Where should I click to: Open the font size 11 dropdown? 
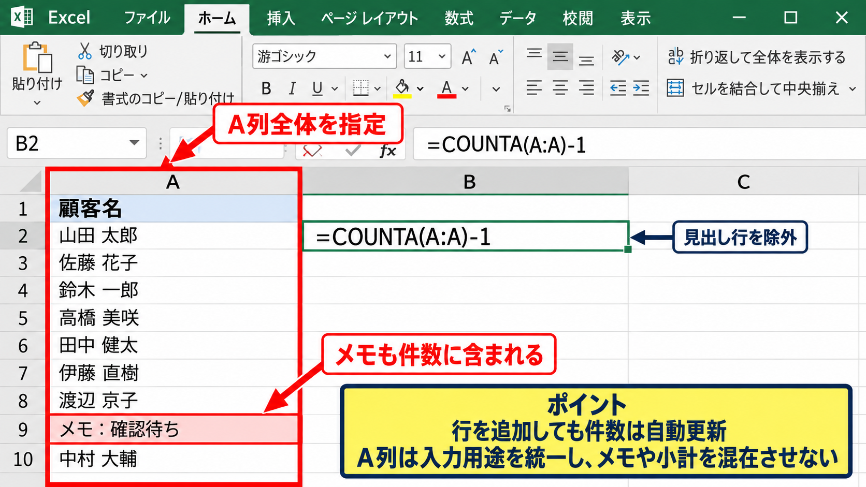click(442, 56)
